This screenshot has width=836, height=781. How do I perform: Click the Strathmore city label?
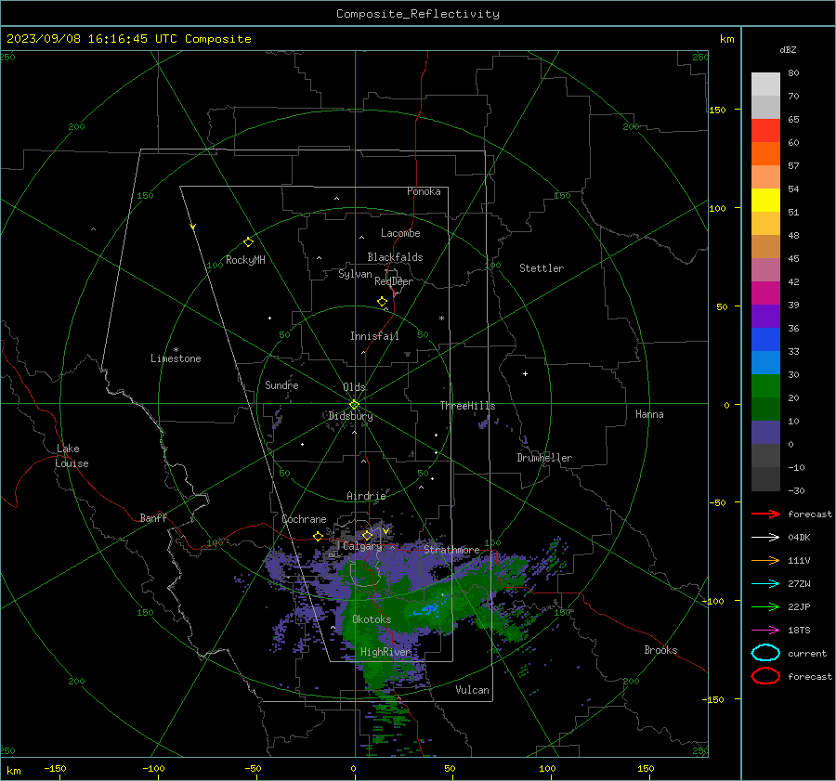[451, 550]
